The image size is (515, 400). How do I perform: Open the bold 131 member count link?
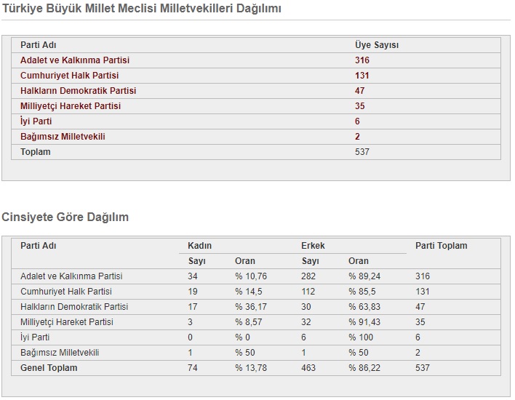pyautogui.click(x=362, y=76)
